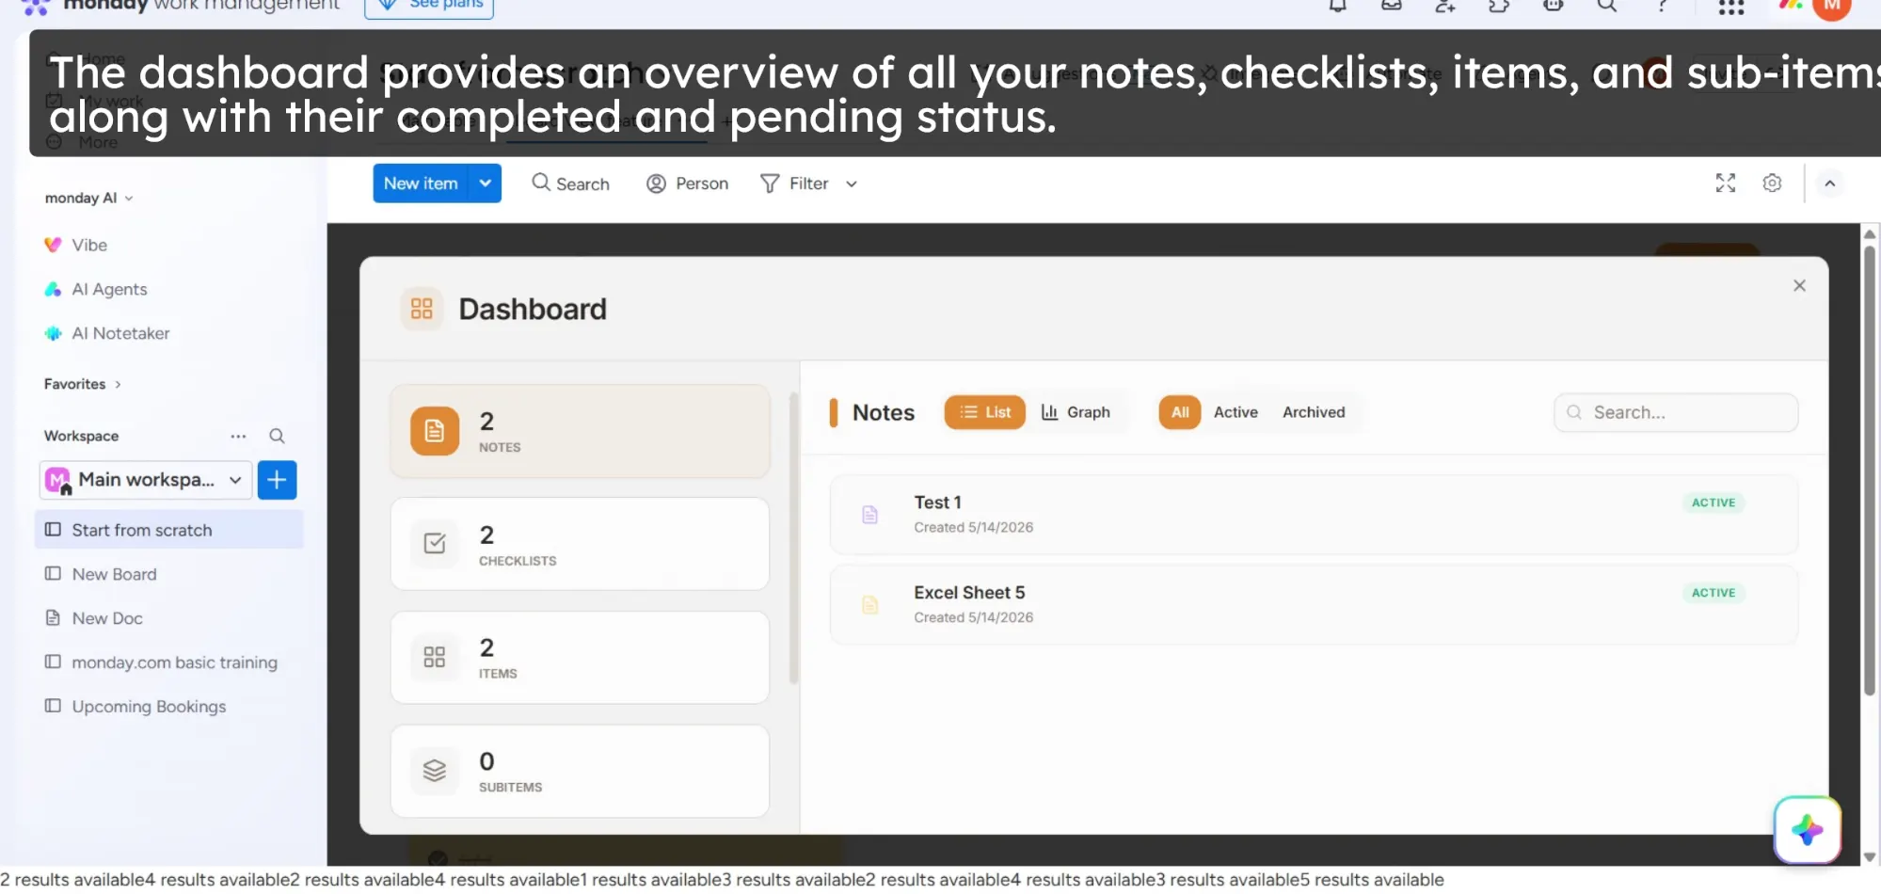Select the 2 Items card
The height and width of the screenshot is (894, 1881).
tap(580, 657)
